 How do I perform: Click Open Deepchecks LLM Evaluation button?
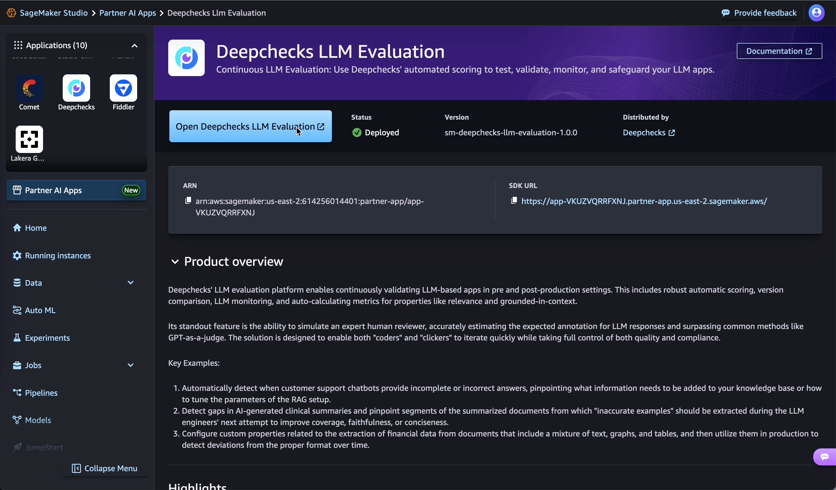coord(250,126)
